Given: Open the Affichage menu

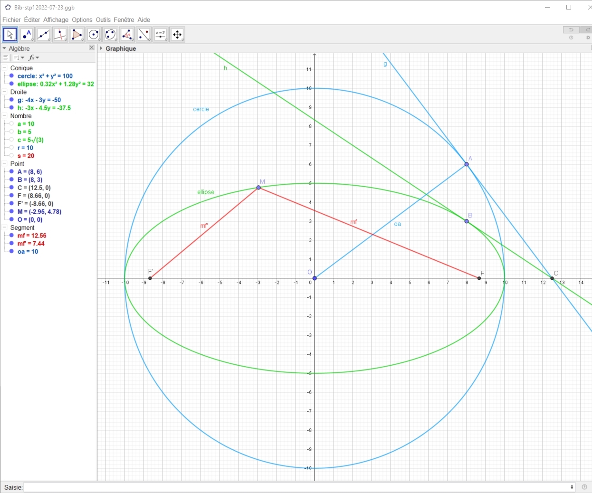Looking at the screenshot, I should pyautogui.click(x=56, y=19).
